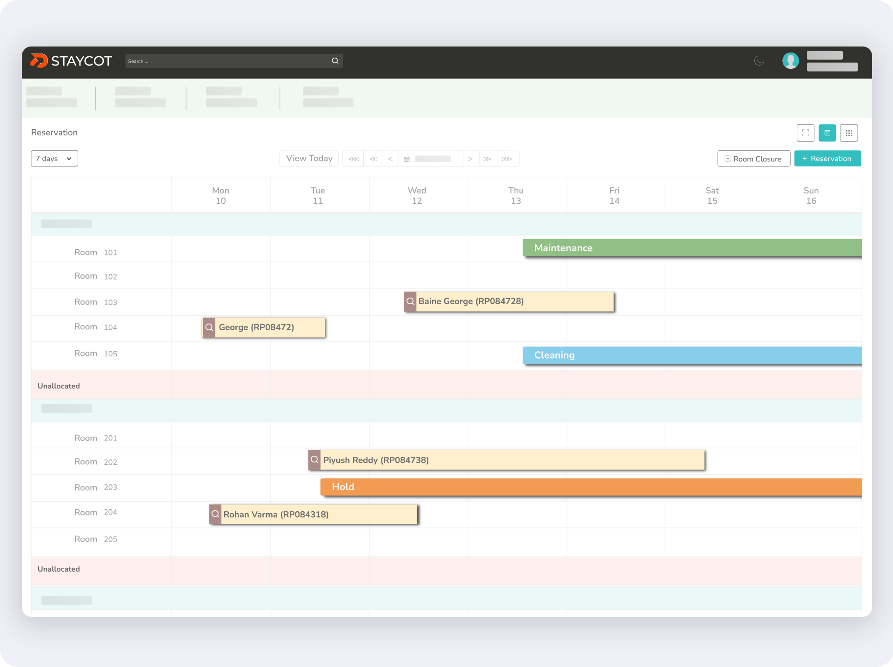Viewport: 893px width, 667px height.
Task: Go back with double-left arrows
Action: point(373,159)
